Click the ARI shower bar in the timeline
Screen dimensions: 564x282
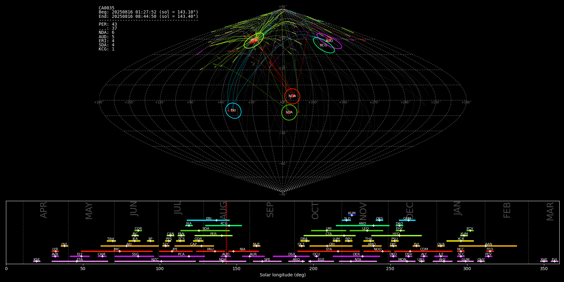pos(130,246)
